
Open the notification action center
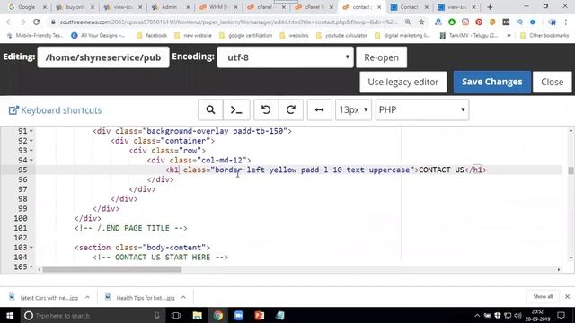(561, 315)
